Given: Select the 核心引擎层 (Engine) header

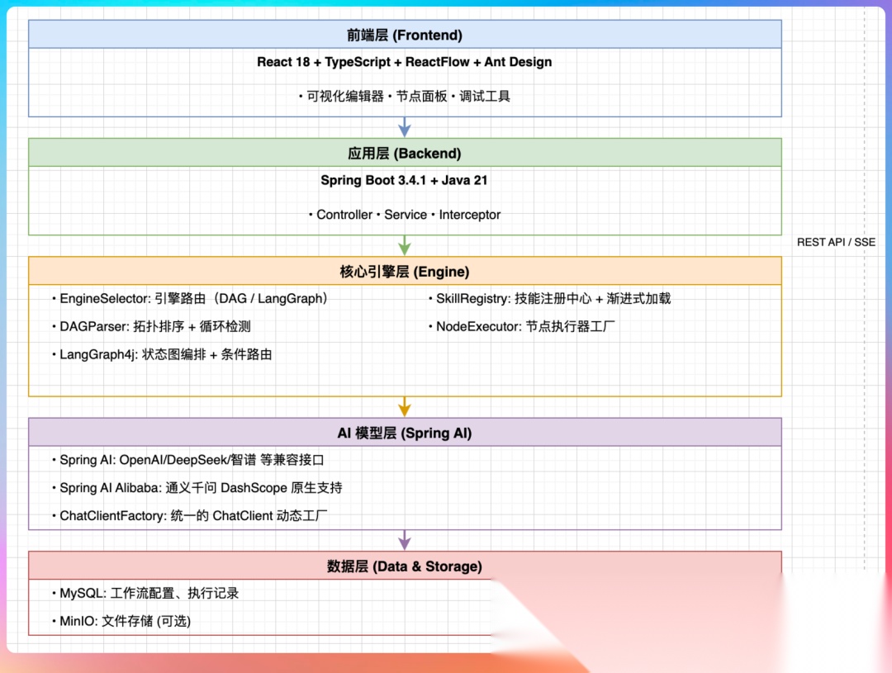Looking at the screenshot, I should pyautogui.click(x=405, y=272).
